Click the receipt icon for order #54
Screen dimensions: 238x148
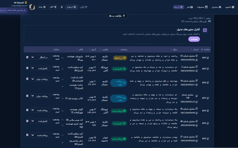click(x=27, y=110)
